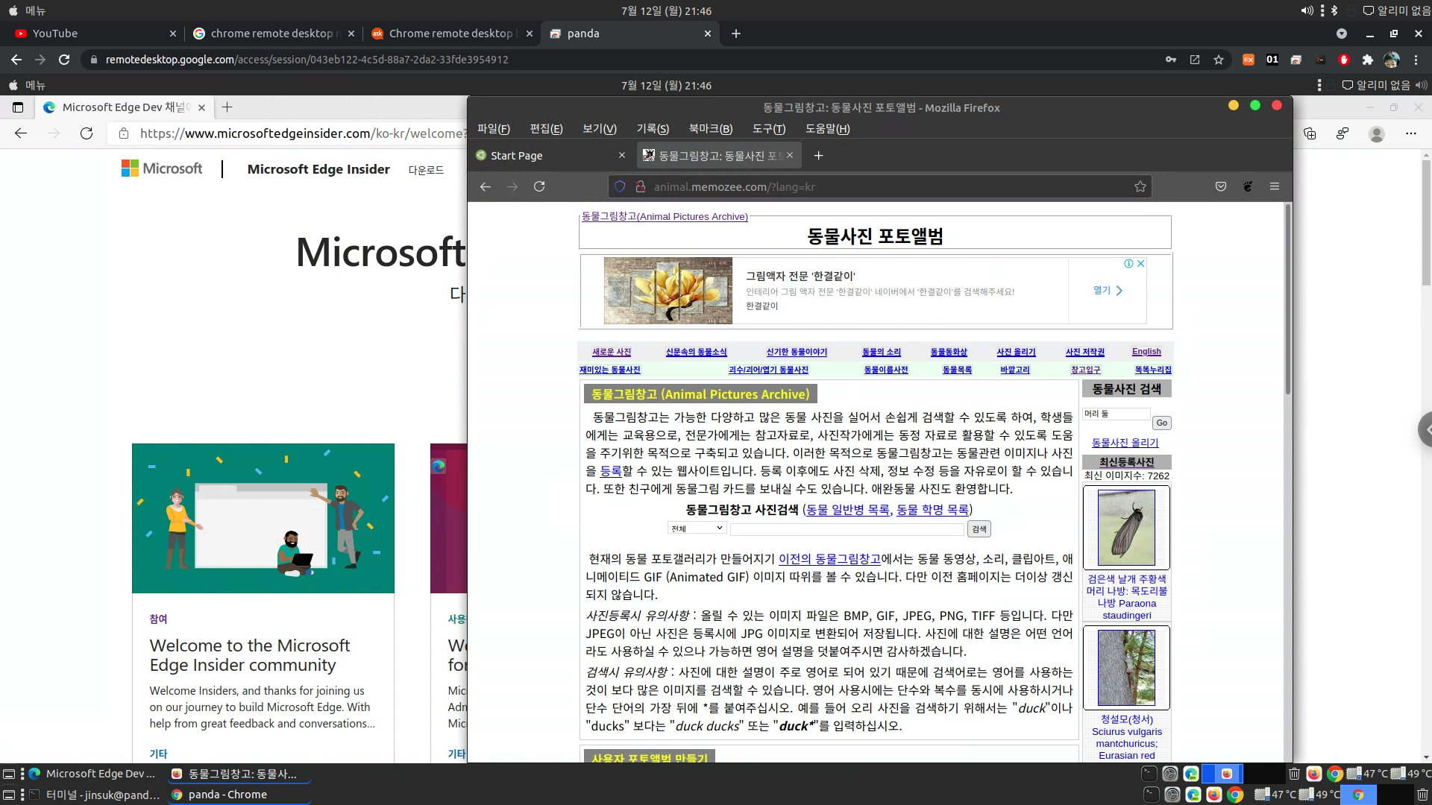Open 보기(V) menu in Firefox
Viewport: 1432px width, 805px height.
[x=600, y=128]
